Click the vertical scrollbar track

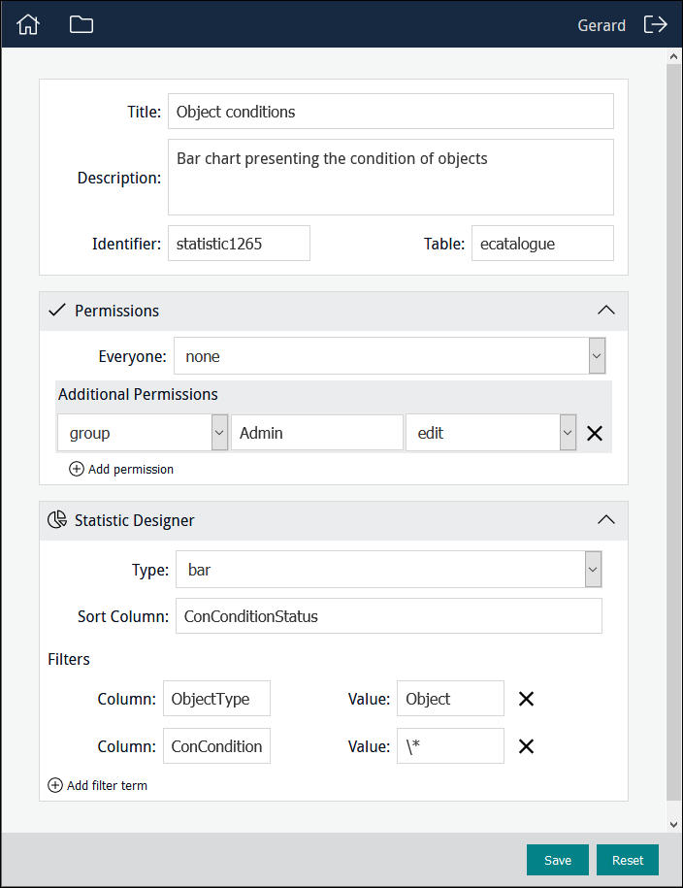point(674,437)
